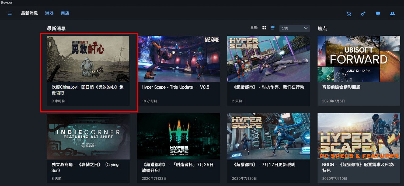The height and width of the screenshot is (186, 404).
Task: Open the chat messages panel
Action: point(378,13)
